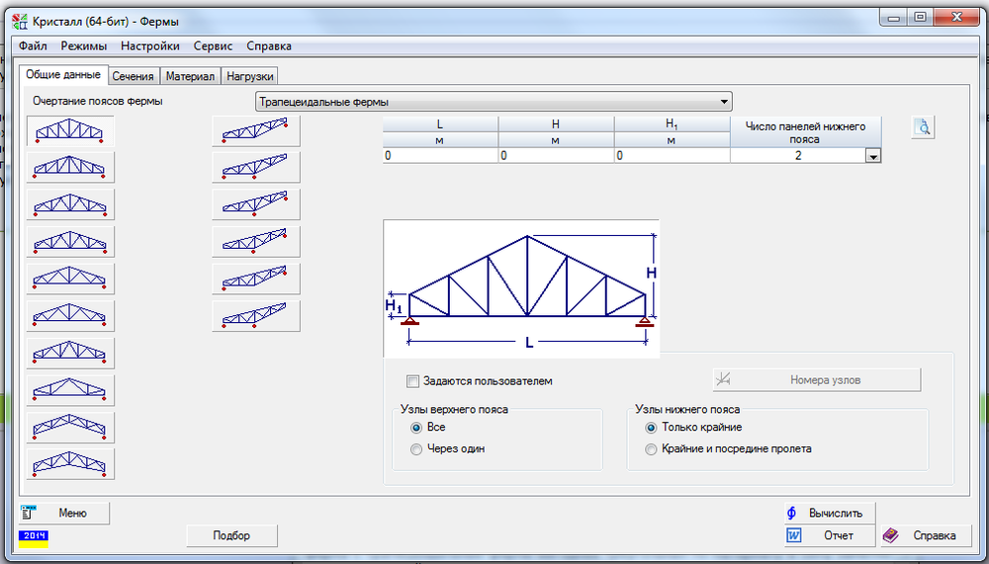Select the bottom single-slope truss shape
This screenshot has height=564, width=989.
[x=256, y=316]
